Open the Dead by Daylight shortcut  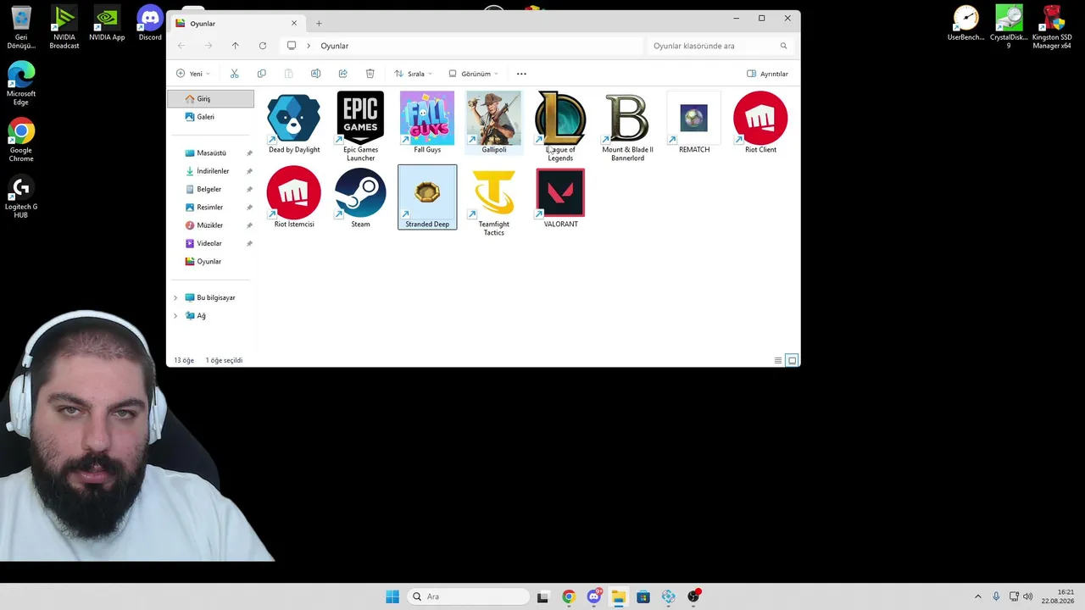(x=294, y=124)
